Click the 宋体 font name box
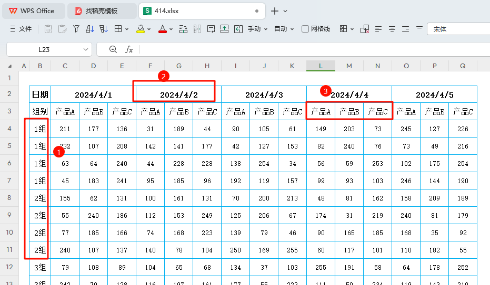The width and height of the screenshot is (490, 285). [458, 29]
